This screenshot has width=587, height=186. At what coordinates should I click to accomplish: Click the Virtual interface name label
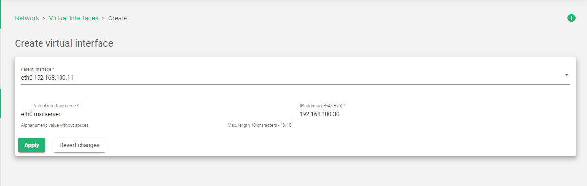[56, 105]
